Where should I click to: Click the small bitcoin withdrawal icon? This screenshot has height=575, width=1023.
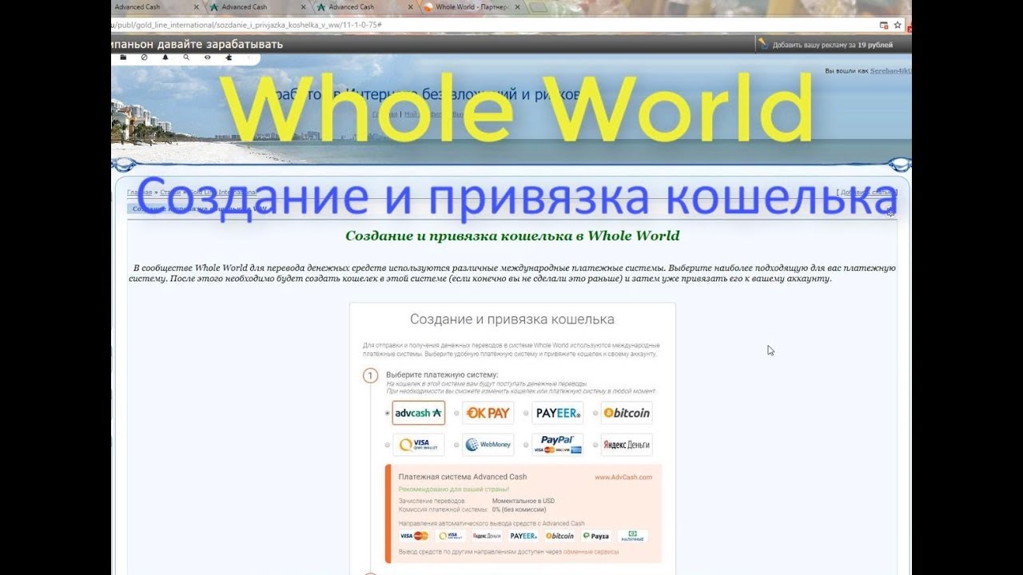(559, 536)
